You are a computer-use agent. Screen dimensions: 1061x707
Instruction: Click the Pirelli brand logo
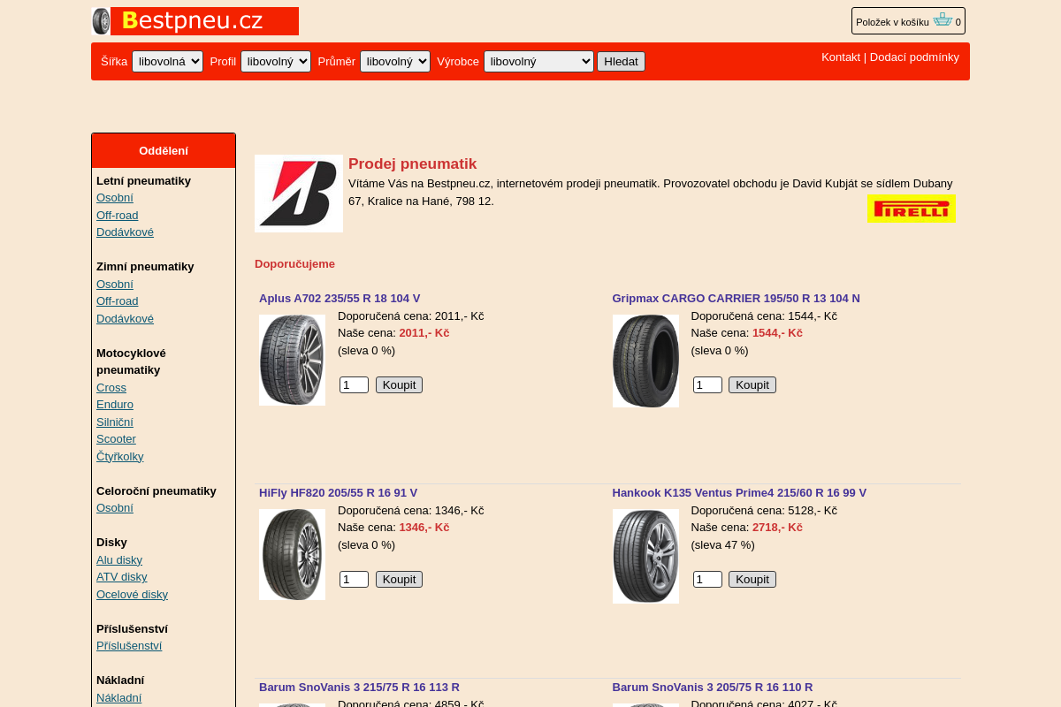912,209
